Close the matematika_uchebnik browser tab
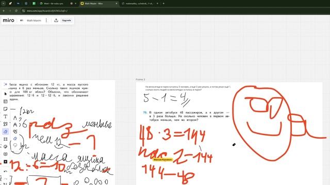This screenshot has width=330, height=185. [x=157, y=4]
